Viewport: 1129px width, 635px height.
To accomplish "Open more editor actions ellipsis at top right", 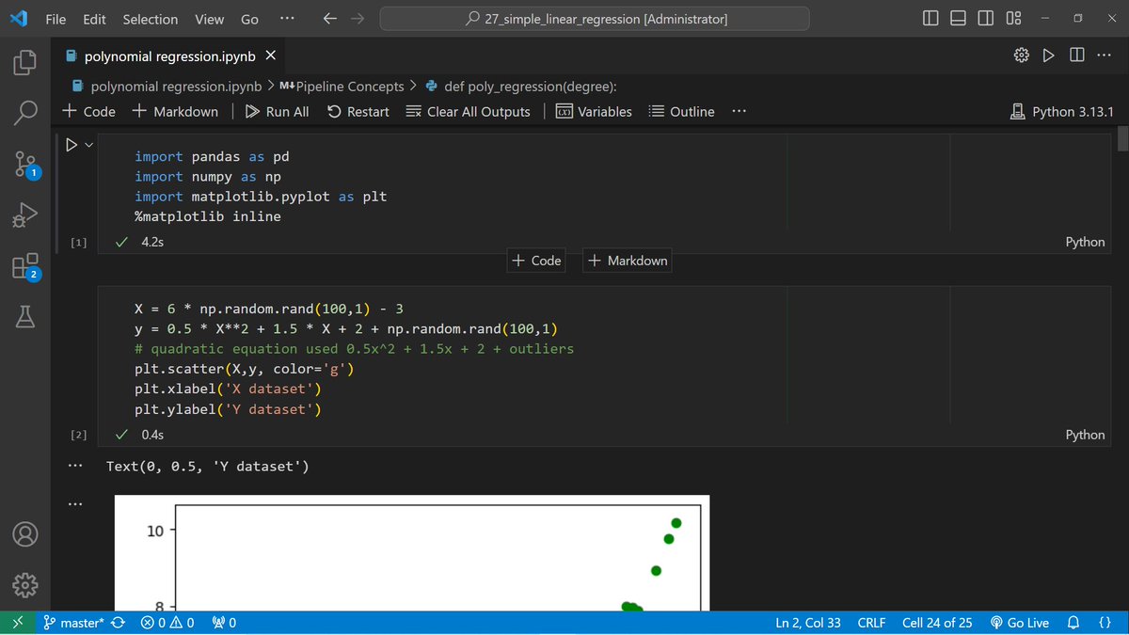I will tap(1104, 56).
